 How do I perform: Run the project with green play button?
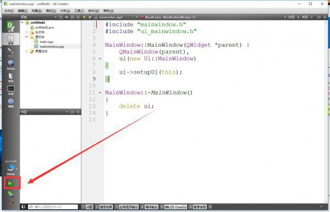[10, 184]
